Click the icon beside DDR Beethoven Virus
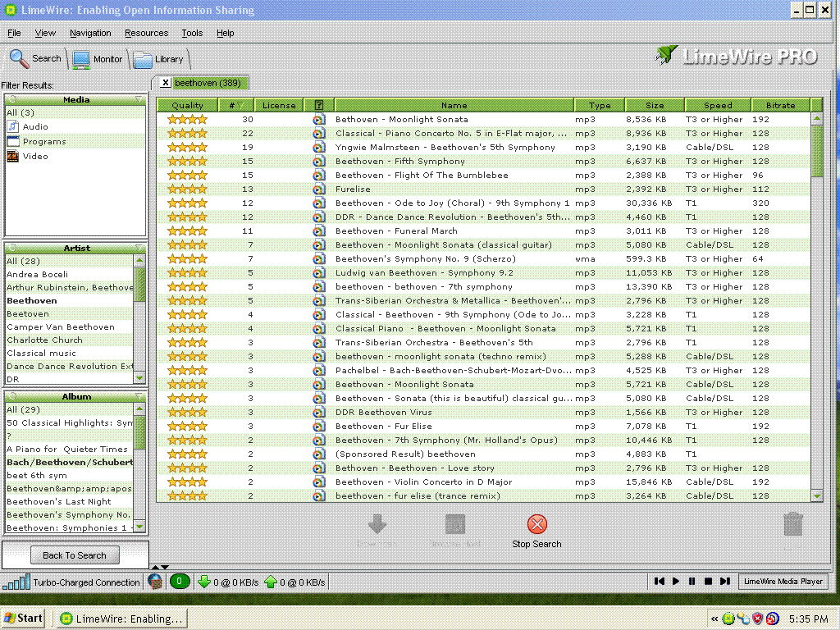The image size is (840, 630). coord(319,412)
